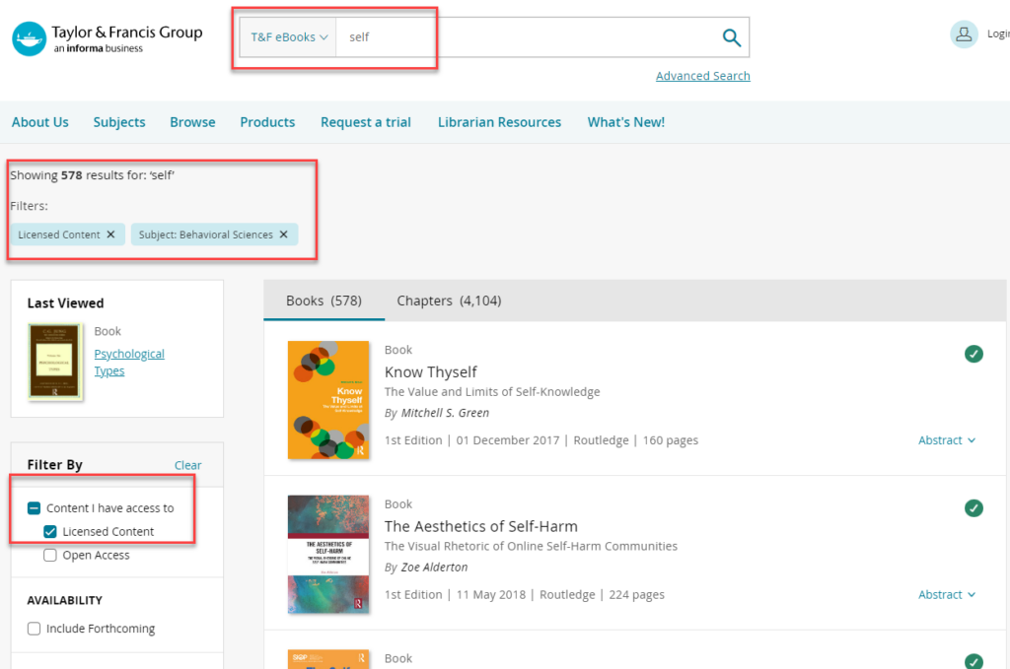This screenshot has height=669, width=1010.
Task: View author Zoe Alderton
Action: pyautogui.click(x=434, y=568)
